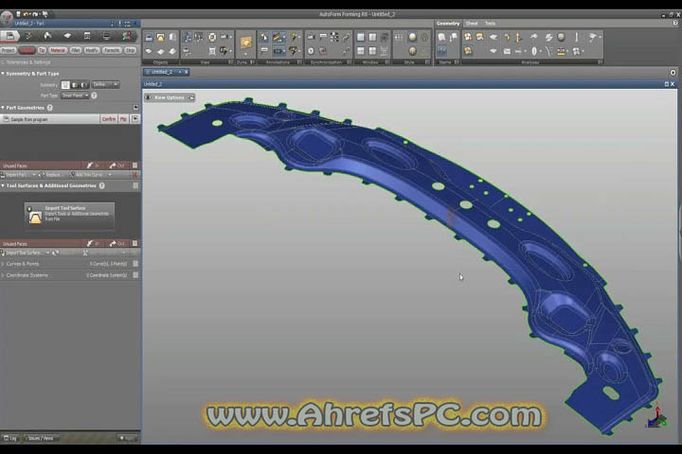Viewport: 682px width, 454px height.
Task: Click the large yellow Dyna view icon
Action: [246, 43]
